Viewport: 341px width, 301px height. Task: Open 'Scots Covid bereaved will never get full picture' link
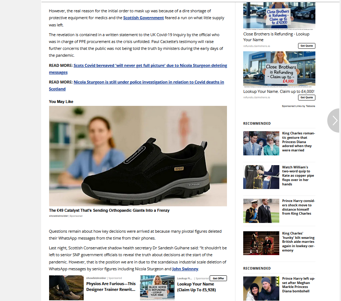pyautogui.click(x=138, y=69)
